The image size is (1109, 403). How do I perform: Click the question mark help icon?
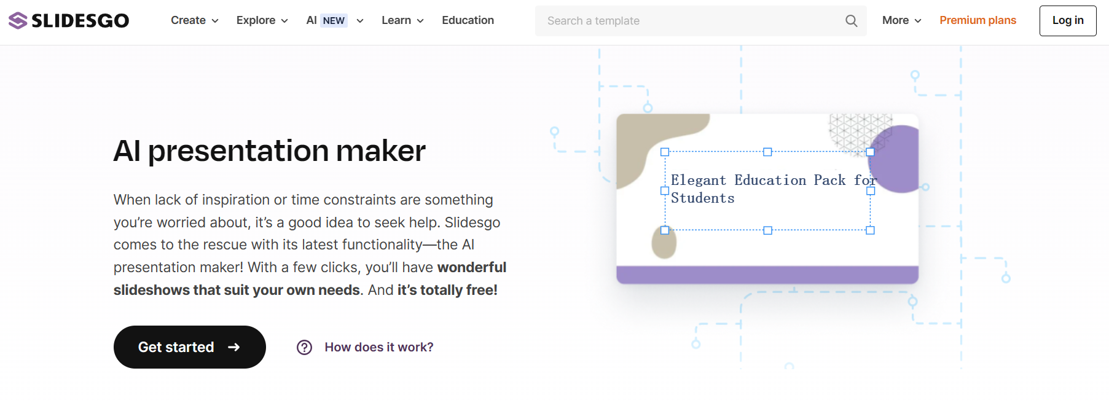(x=304, y=348)
